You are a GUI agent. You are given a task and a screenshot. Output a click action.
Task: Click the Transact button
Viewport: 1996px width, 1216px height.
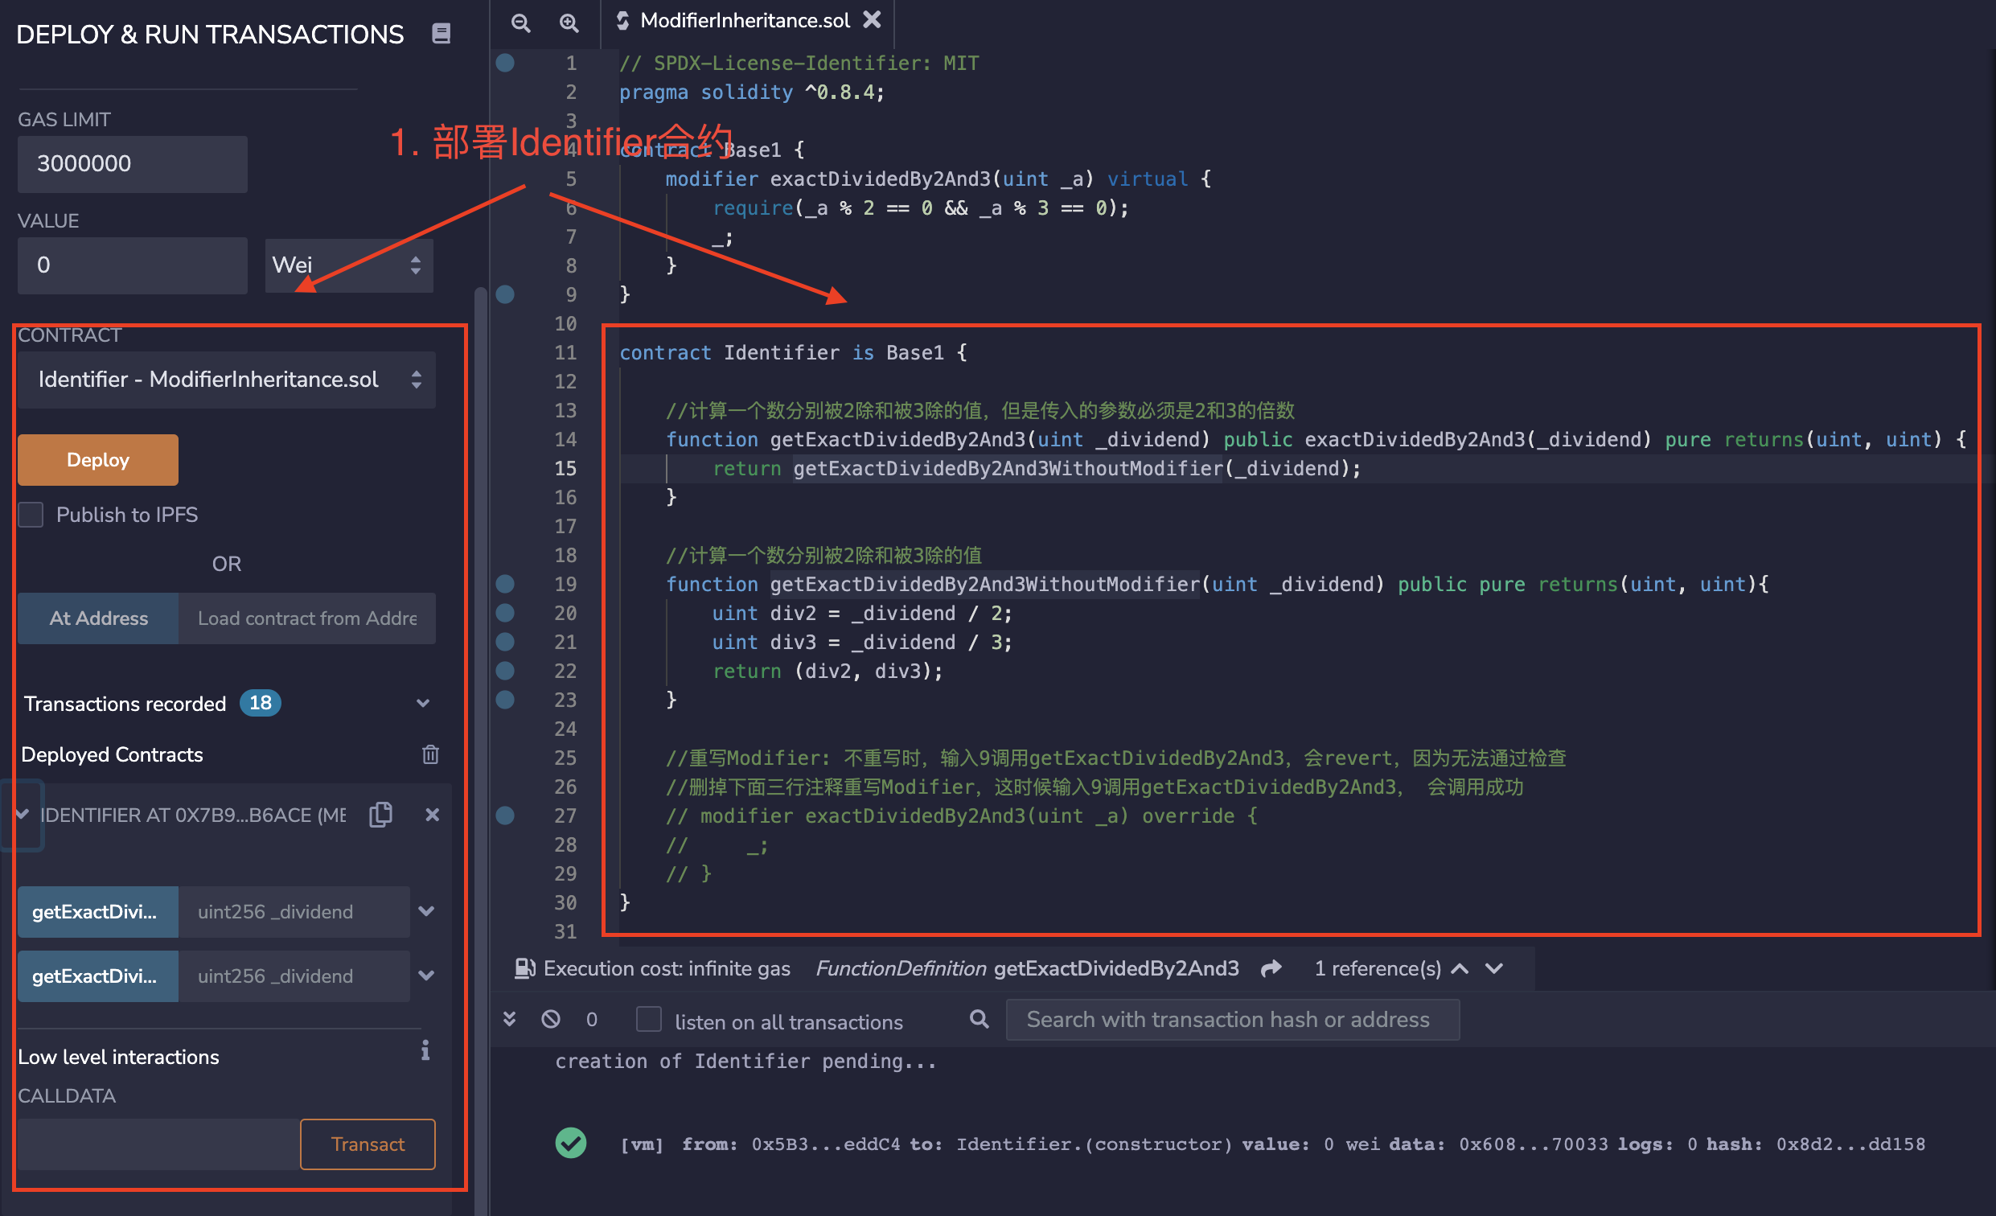pyautogui.click(x=367, y=1144)
